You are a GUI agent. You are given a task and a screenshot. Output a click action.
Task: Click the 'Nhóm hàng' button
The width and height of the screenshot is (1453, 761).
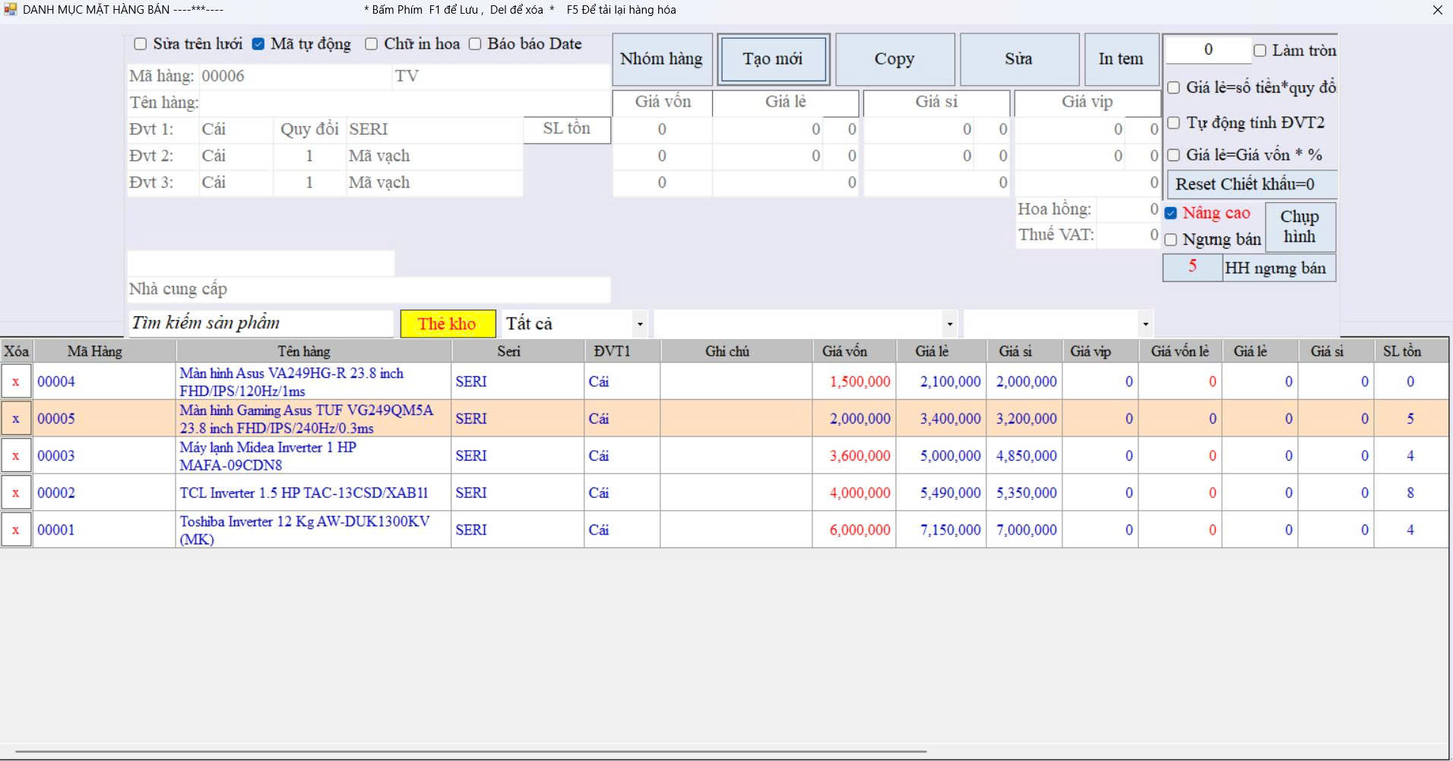tap(661, 59)
